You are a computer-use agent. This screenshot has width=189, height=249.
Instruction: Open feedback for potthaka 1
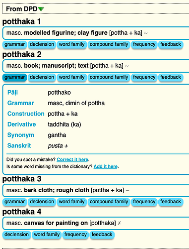171,44
